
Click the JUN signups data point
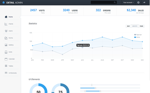point(82,47)
